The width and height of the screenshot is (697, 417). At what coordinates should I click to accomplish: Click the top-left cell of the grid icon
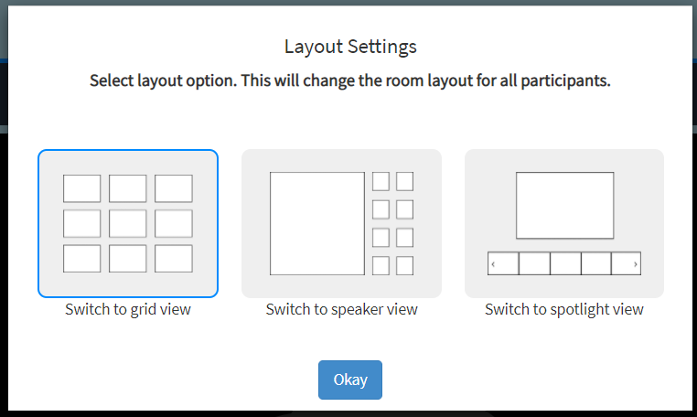(81, 188)
